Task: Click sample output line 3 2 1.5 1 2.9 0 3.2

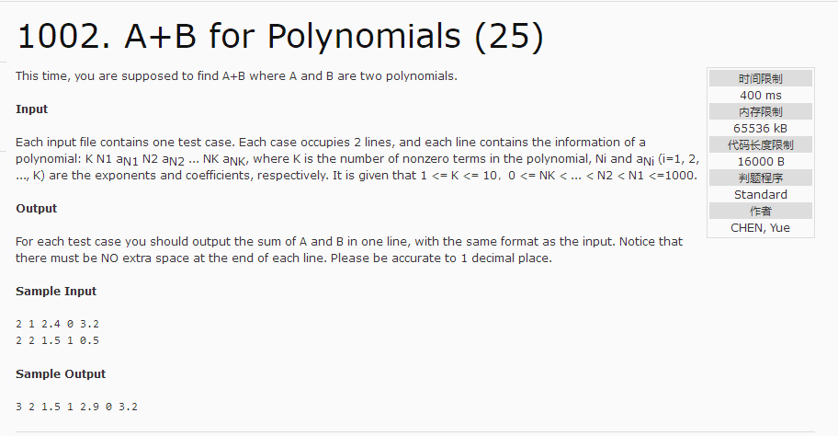Action: coord(76,407)
